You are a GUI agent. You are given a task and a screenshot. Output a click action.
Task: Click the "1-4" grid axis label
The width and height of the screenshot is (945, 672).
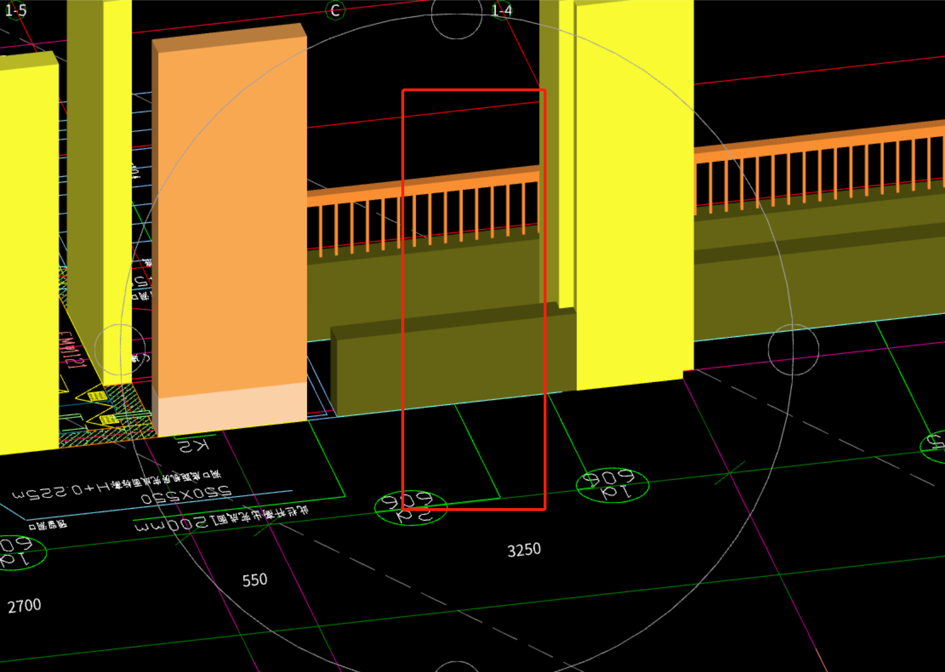[x=501, y=10]
